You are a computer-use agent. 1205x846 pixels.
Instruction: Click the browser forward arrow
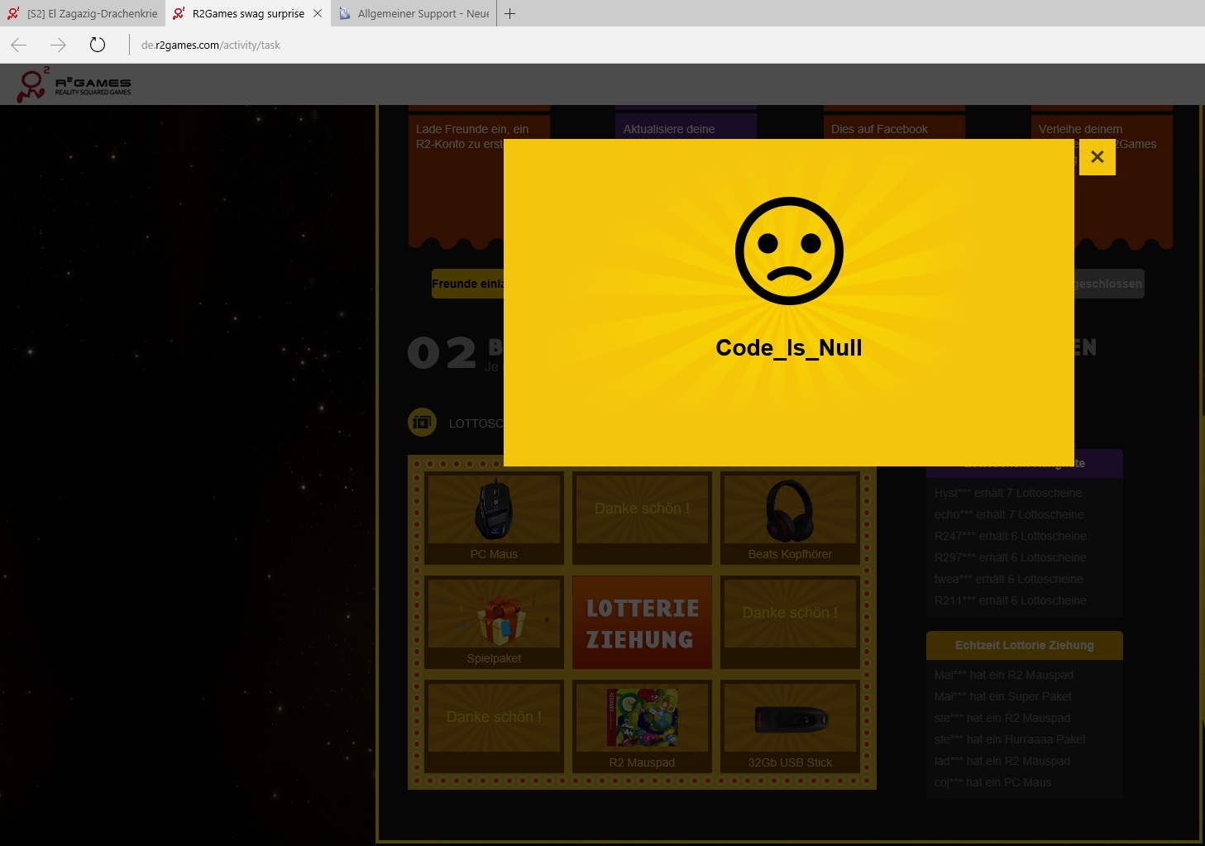tap(58, 45)
